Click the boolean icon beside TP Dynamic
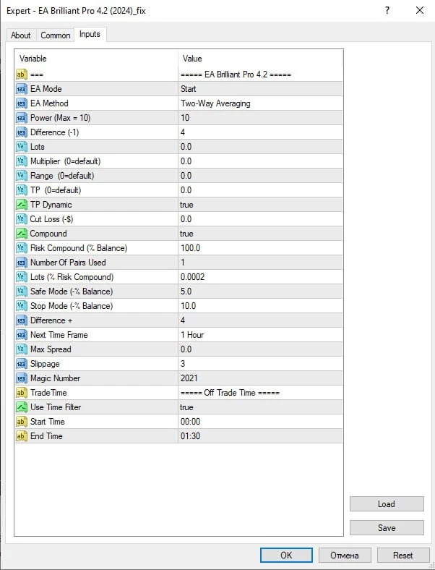Image resolution: width=435 pixels, height=570 pixels. point(22,205)
